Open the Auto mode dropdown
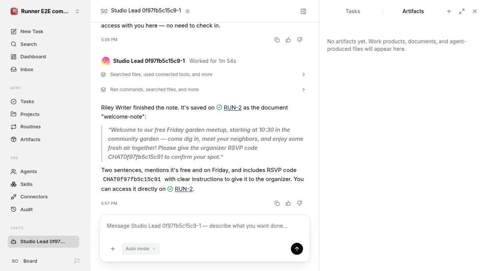This screenshot has height=271, width=483. [141, 249]
